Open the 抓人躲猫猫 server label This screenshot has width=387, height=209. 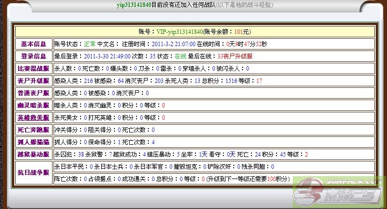click(x=33, y=142)
